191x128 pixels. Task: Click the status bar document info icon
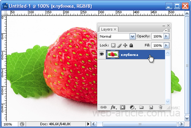coord(22,124)
